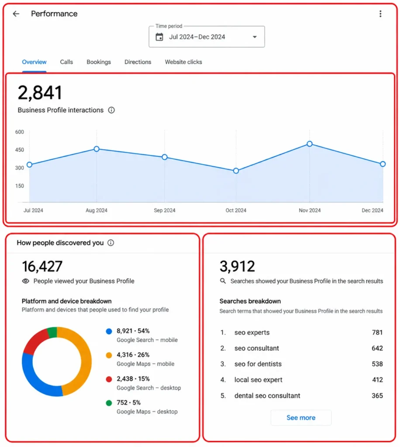This screenshot has height=447, width=400.
Task: Click the '2,438 · 15%' legend value
Action: coord(133,379)
